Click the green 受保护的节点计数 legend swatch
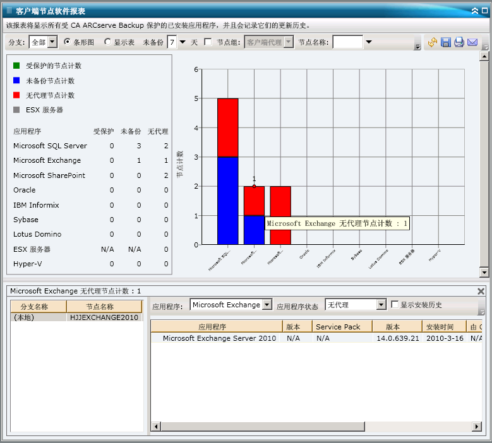492x443 pixels. [16, 66]
